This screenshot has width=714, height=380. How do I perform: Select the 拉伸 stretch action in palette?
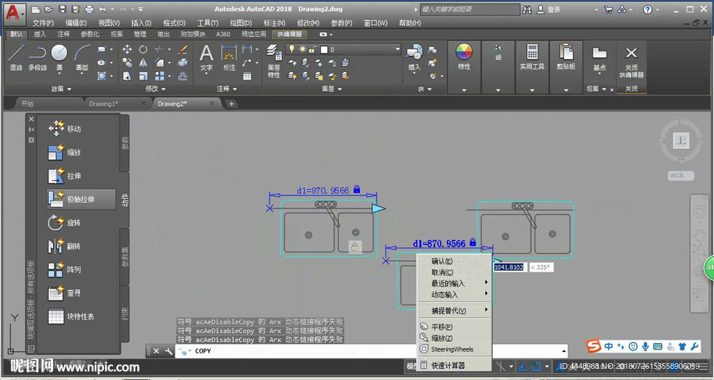tap(65, 176)
